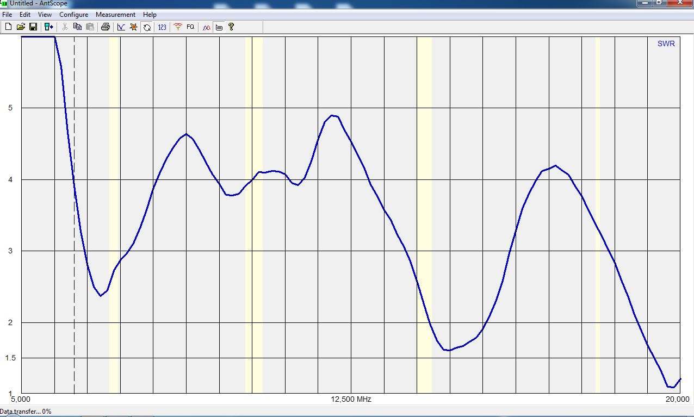Open the View menu
This screenshot has width=694, height=417.
(45, 15)
